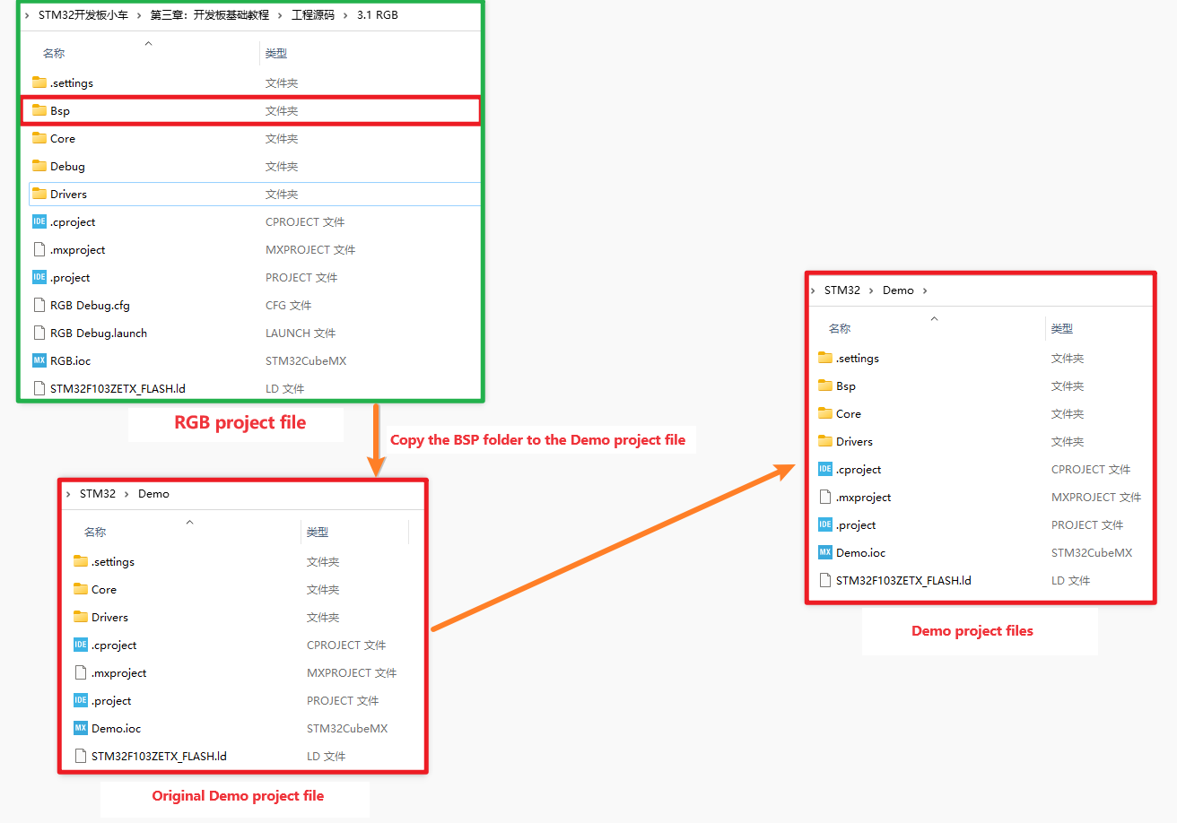1177x823 pixels.
Task: Click the Demo.ioc MX icon in Original Demo window
Action: click(80, 728)
